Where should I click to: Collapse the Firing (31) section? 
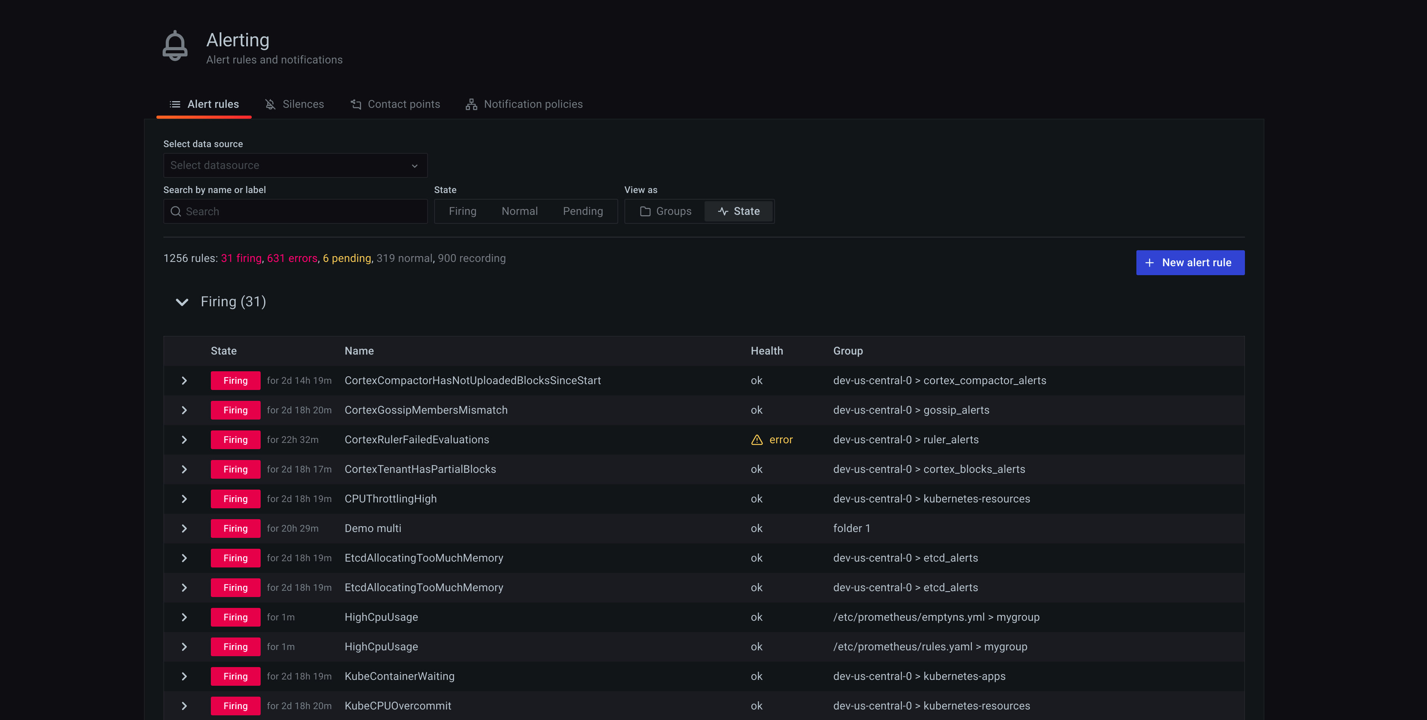click(182, 302)
